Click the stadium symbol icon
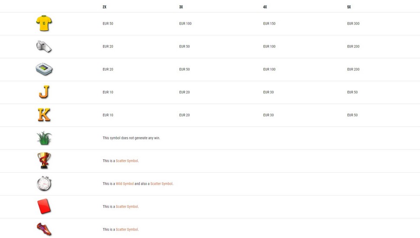The width and height of the screenshot is (420, 238). [x=44, y=69]
